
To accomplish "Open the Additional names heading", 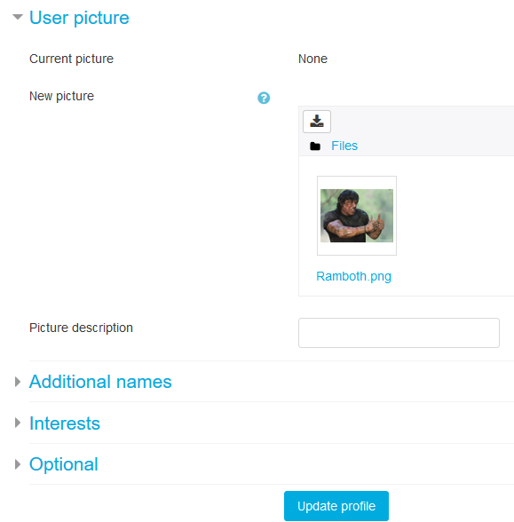I will pos(100,382).
